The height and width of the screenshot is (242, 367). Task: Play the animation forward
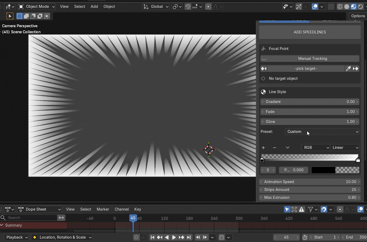click(x=174, y=237)
